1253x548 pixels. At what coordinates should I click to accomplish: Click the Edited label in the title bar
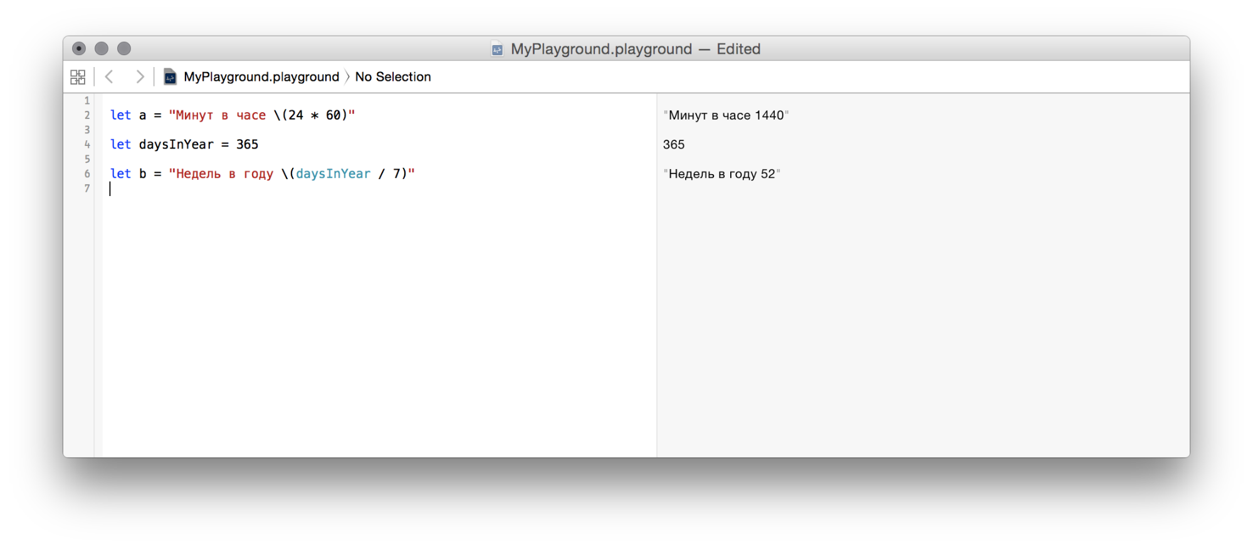coord(738,49)
